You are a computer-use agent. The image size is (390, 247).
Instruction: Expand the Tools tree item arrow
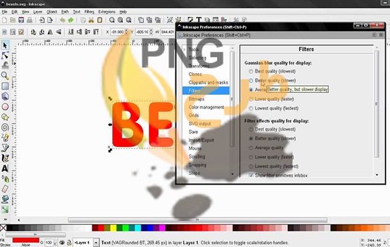click(185, 49)
